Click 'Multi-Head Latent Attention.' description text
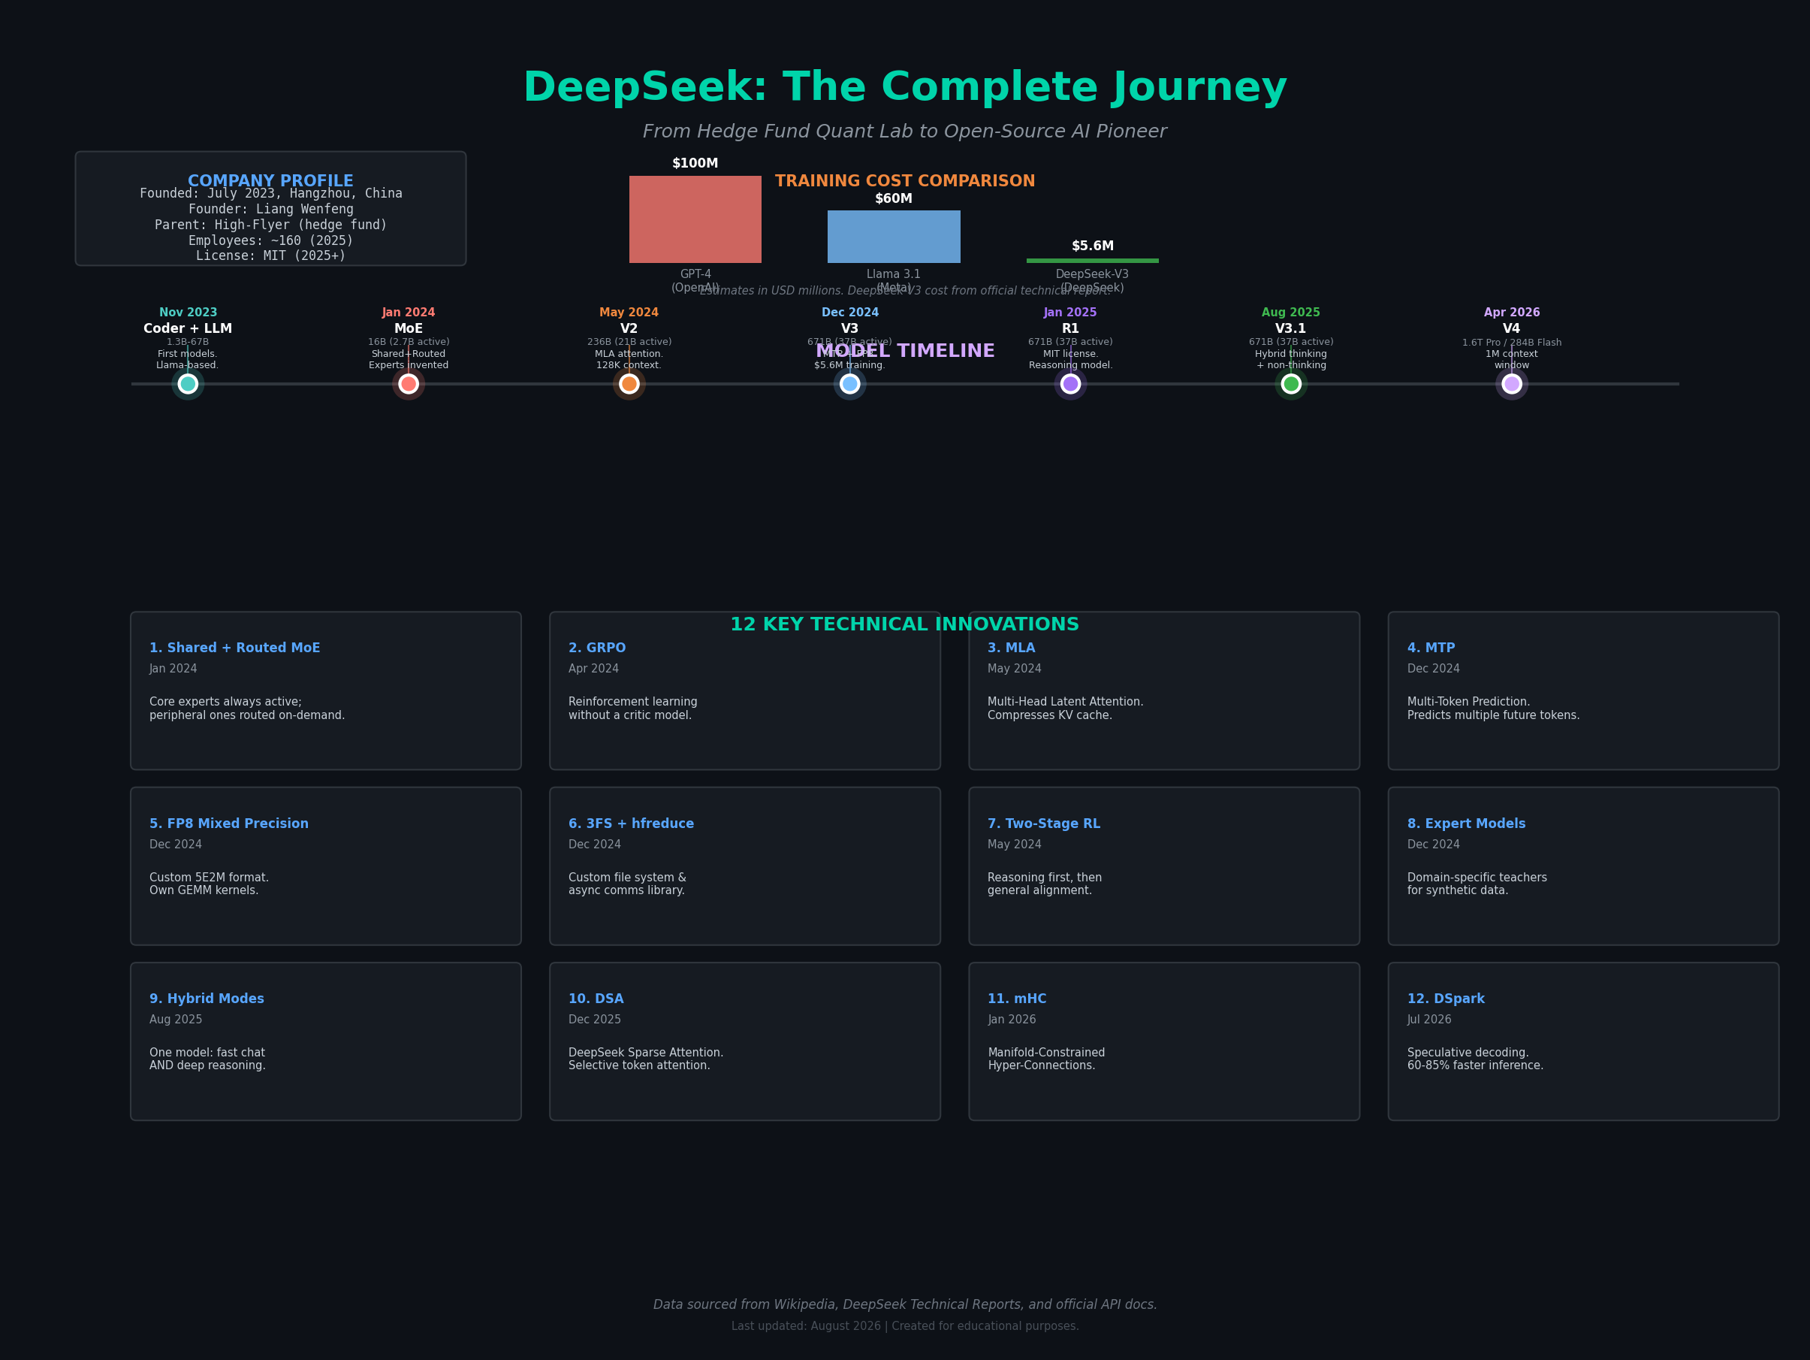 tap(1066, 703)
